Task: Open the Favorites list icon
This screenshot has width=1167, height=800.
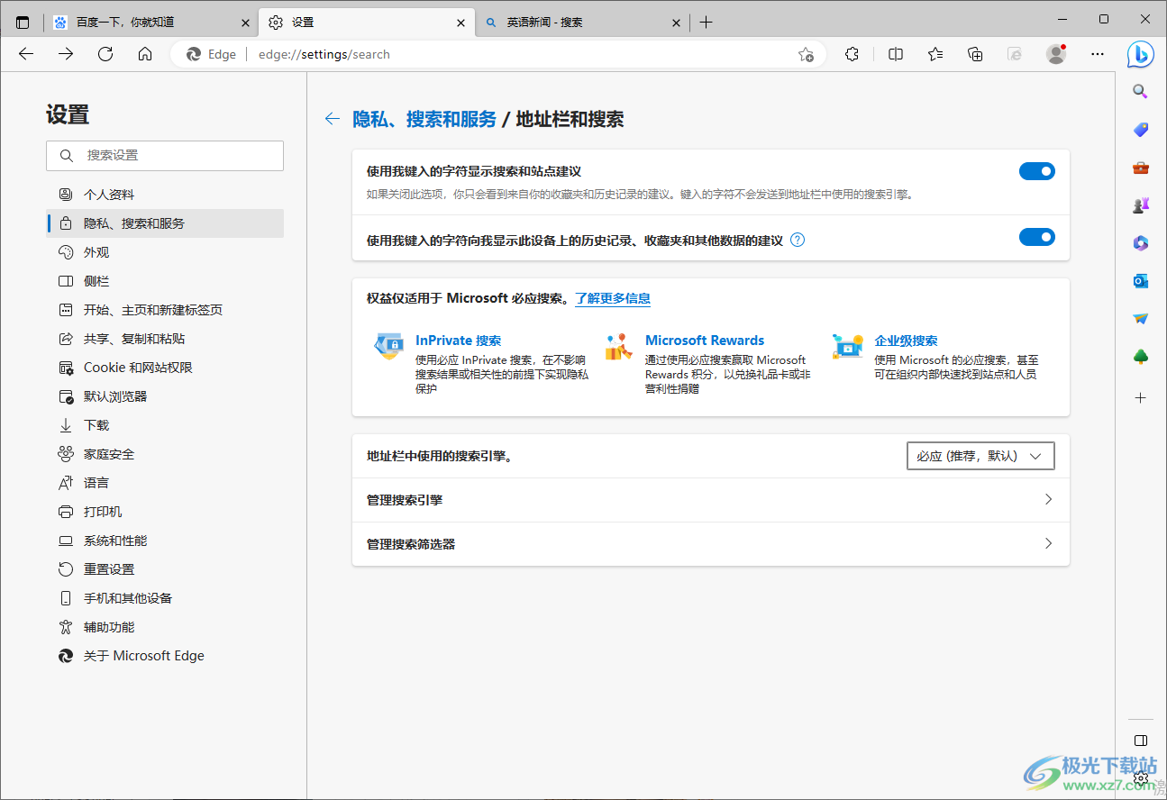Action: (935, 54)
